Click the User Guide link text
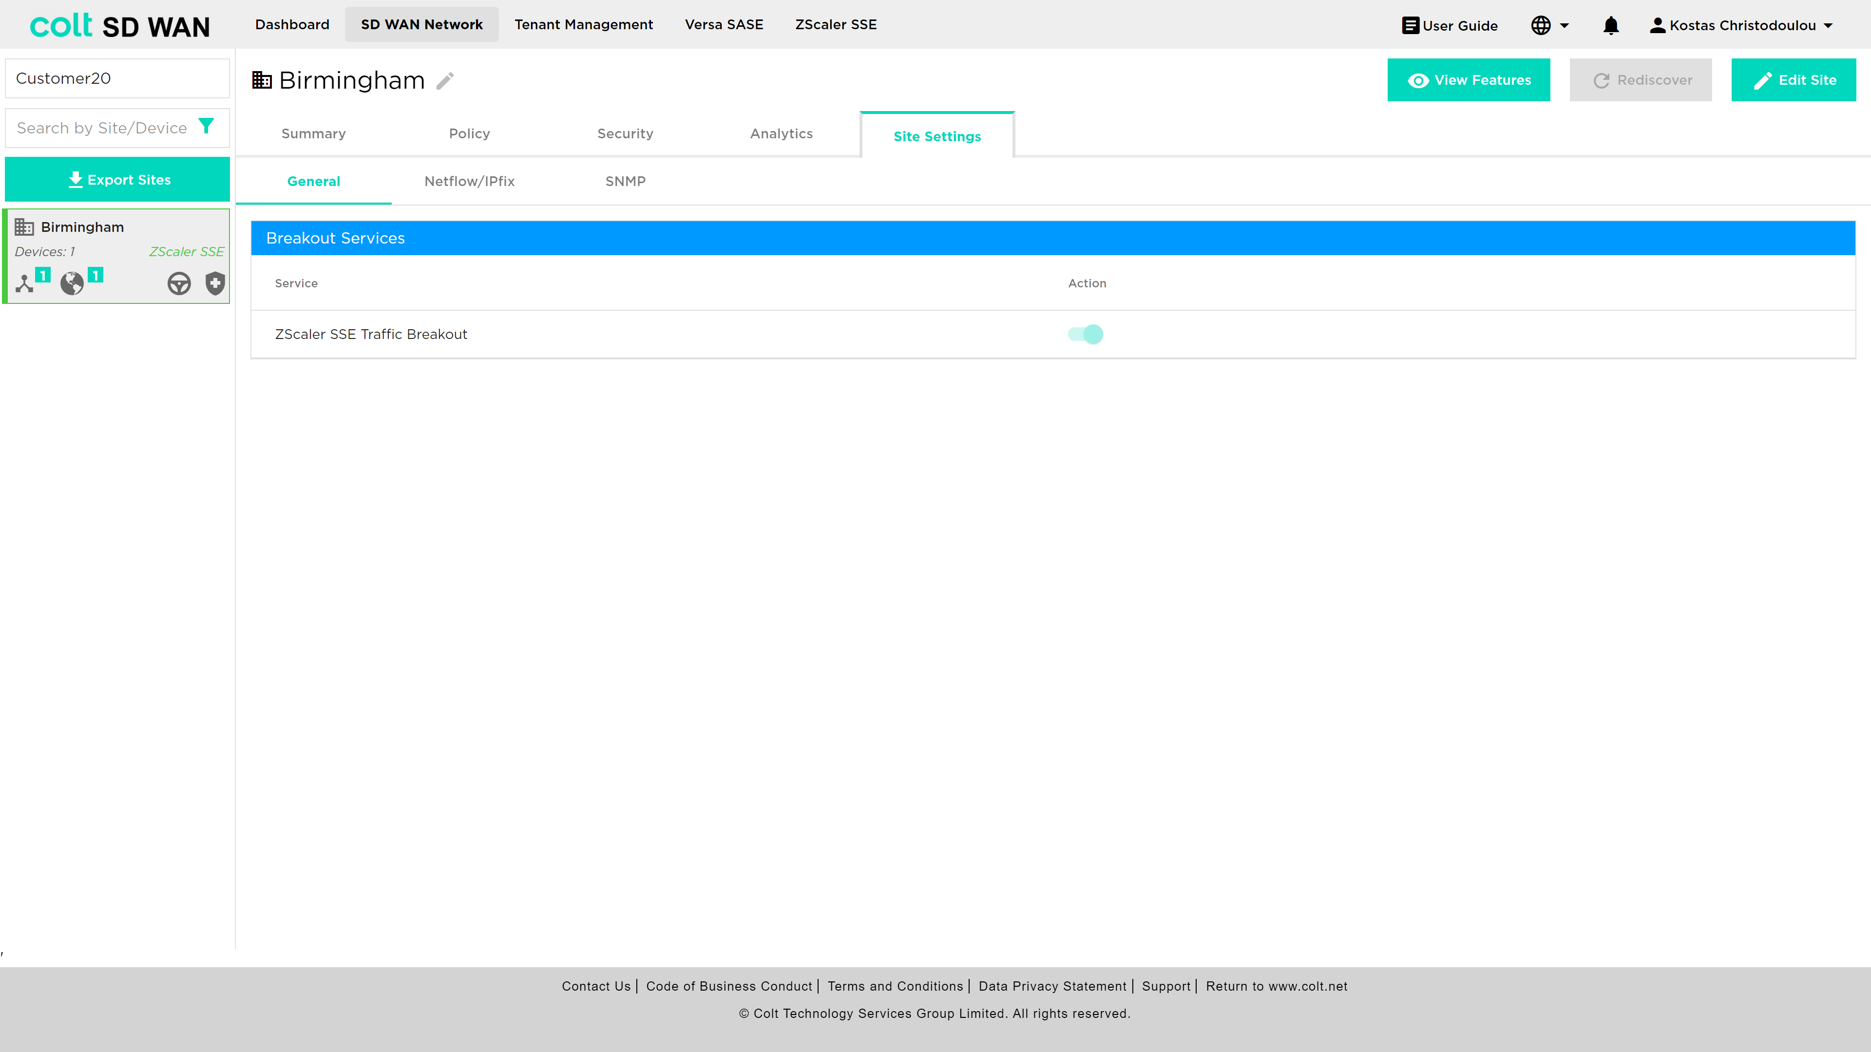The image size is (1871, 1052). tap(1460, 25)
